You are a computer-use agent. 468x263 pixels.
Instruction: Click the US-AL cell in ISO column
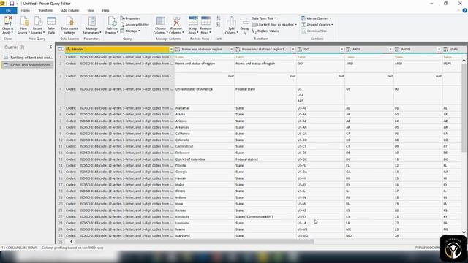pos(320,108)
